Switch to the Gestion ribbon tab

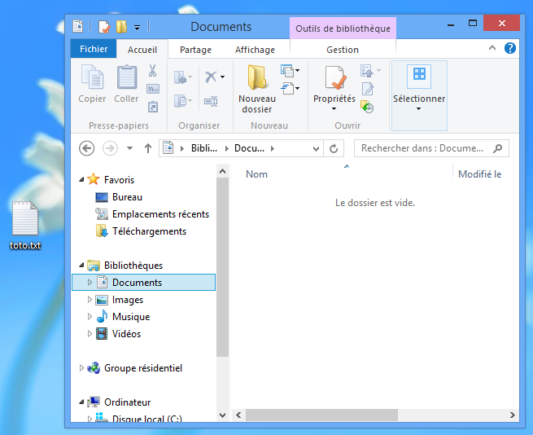pyautogui.click(x=343, y=50)
